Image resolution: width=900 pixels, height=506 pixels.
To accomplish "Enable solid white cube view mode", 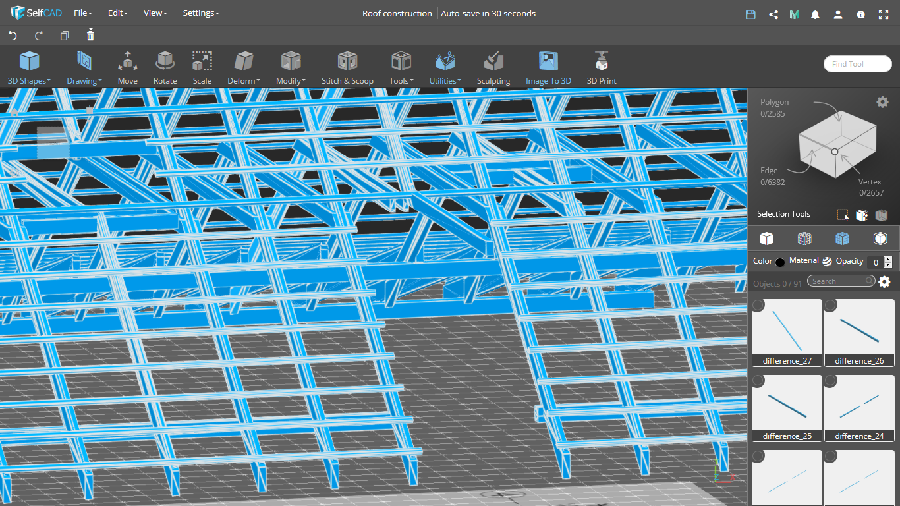I will (x=766, y=238).
